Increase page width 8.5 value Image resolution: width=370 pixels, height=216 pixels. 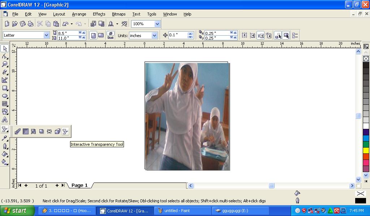pyautogui.click(x=84, y=33)
